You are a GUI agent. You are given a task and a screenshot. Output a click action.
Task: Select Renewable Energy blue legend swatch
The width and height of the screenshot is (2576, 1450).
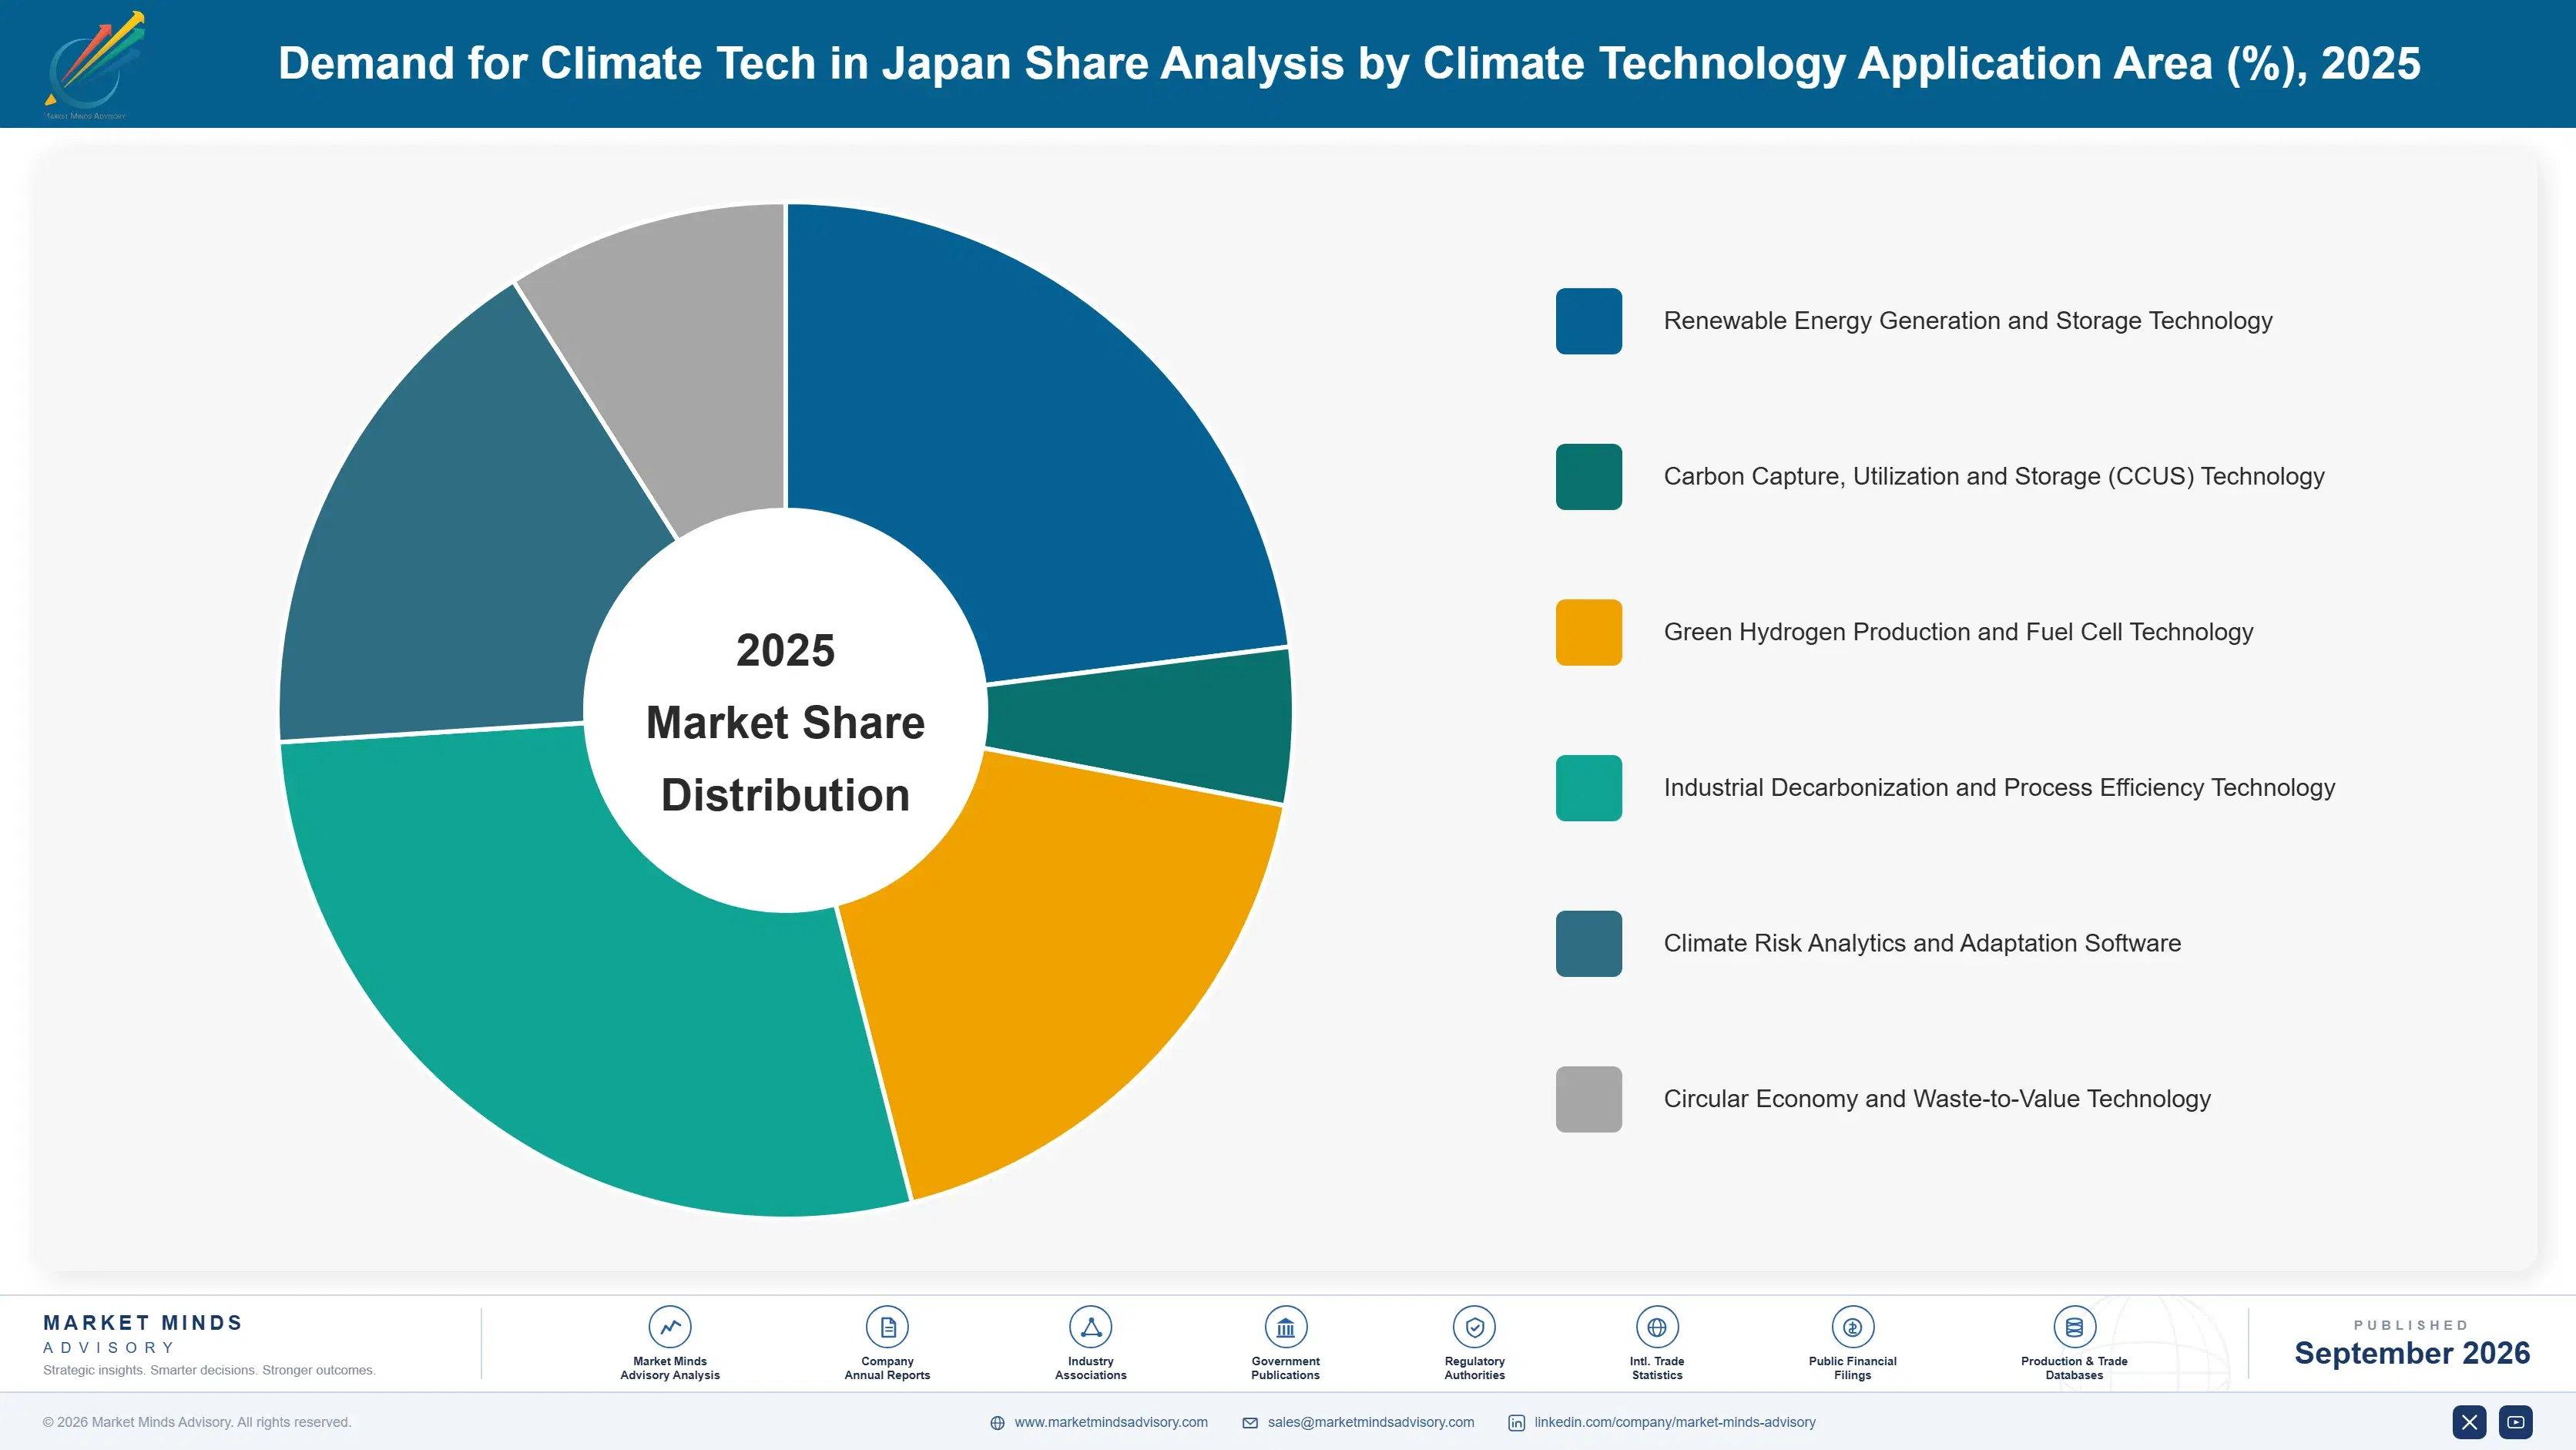click(1588, 321)
